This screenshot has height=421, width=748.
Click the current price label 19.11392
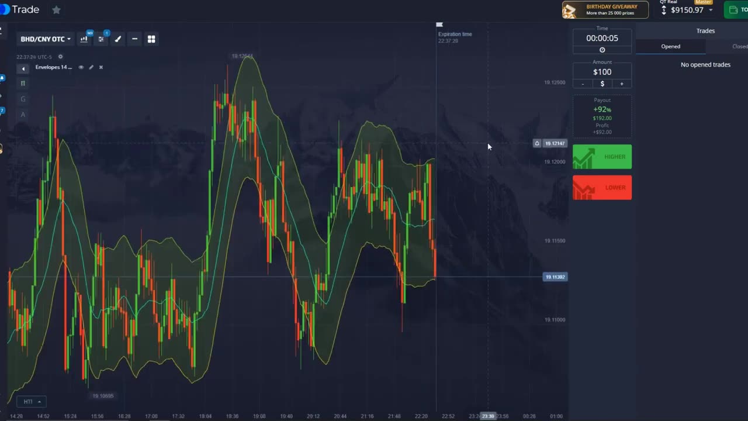(555, 277)
